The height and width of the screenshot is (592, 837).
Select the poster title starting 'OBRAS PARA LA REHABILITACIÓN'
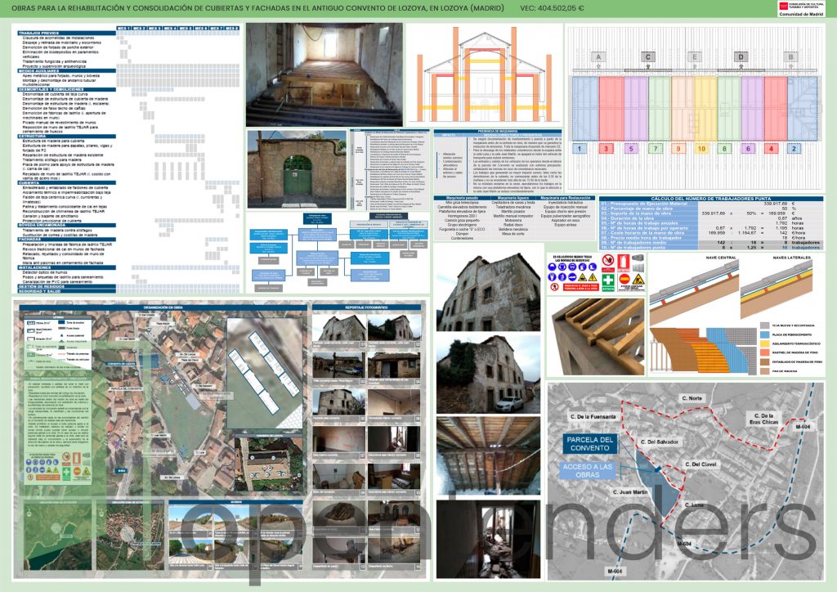point(257,8)
